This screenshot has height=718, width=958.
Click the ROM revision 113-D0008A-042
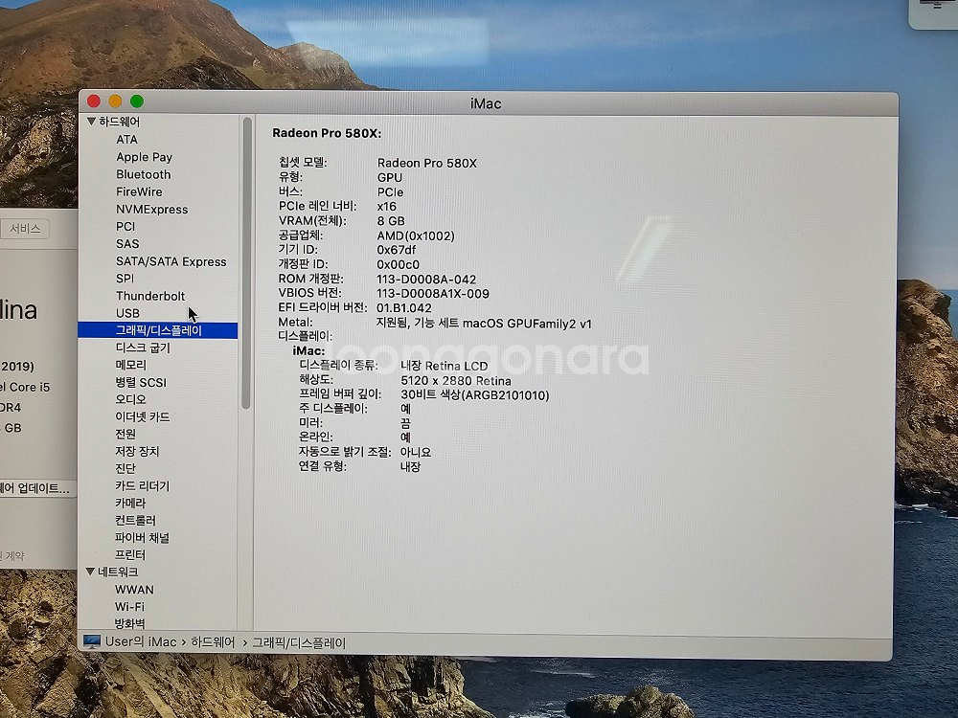426,279
